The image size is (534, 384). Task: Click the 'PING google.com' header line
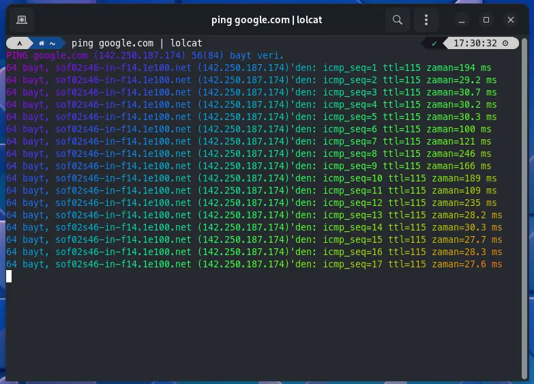(x=145, y=55)
